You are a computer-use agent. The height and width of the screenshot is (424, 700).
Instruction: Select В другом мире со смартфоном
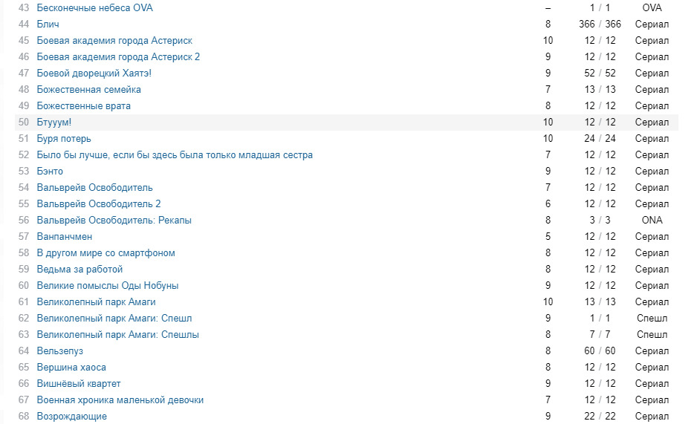(106, 253)
